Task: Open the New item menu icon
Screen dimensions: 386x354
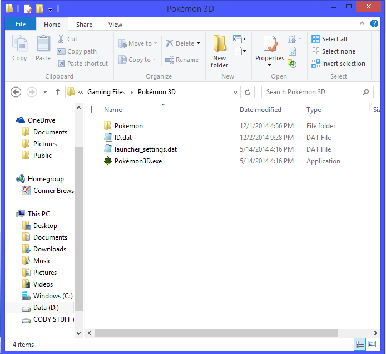Action: tap(239, 38)
